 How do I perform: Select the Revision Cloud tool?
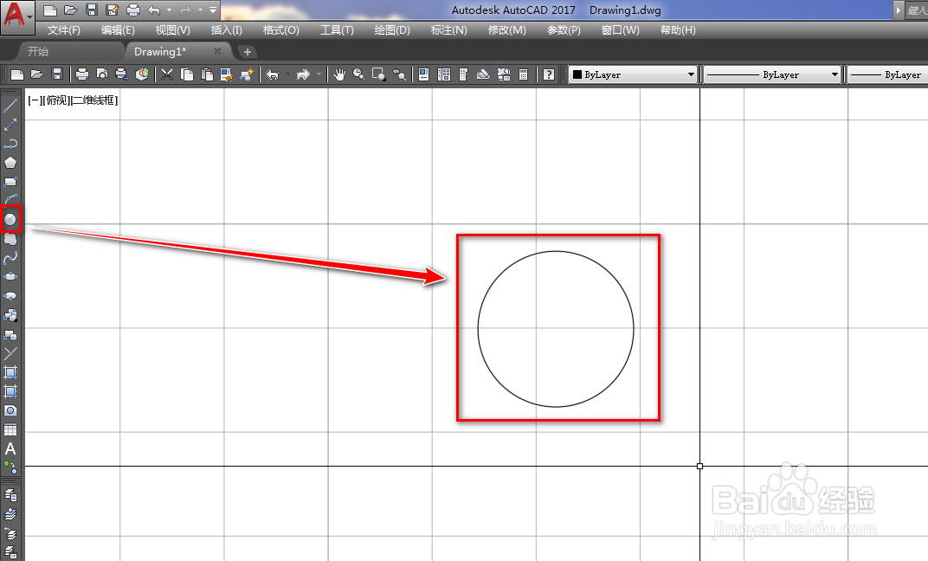coord(10,239)
